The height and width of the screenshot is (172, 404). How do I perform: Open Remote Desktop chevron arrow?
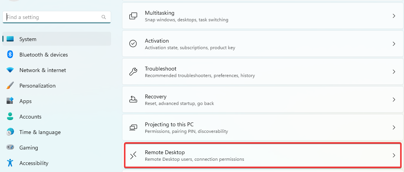point(394,155)
